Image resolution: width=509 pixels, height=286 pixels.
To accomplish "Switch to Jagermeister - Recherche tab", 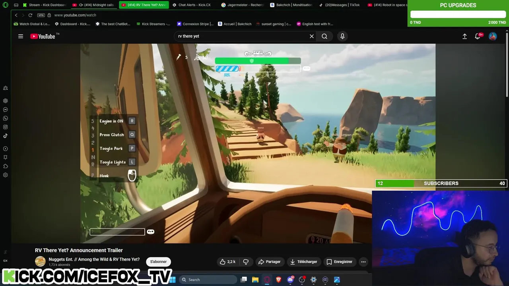I will (x=243, y=5).
